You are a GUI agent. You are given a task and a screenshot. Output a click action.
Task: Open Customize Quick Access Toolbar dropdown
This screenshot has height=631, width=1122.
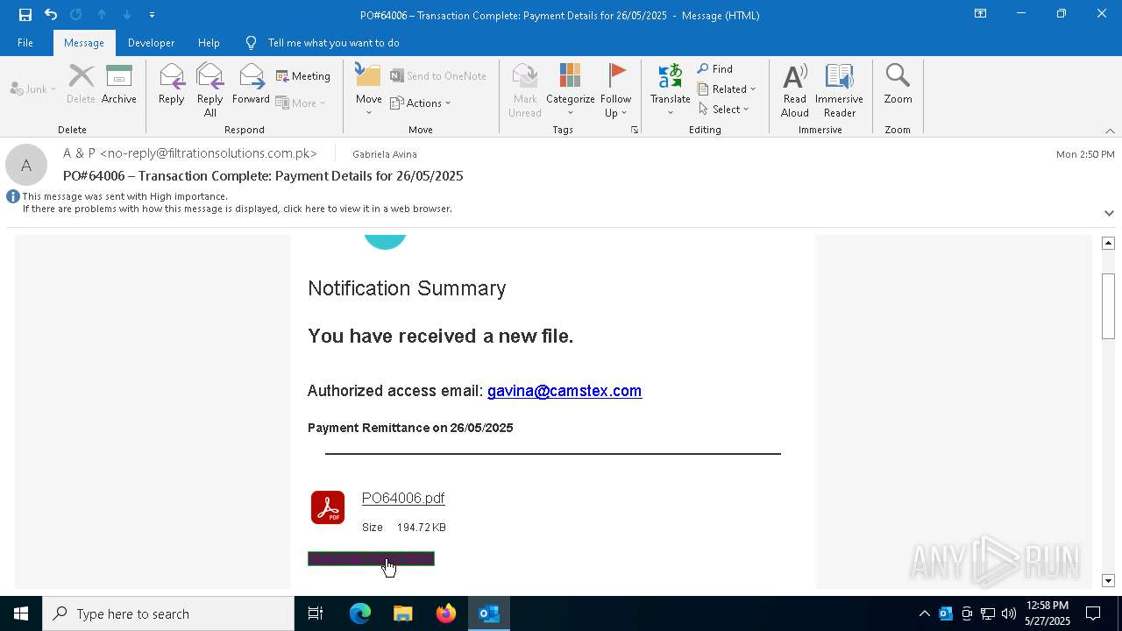coord(152,15)
